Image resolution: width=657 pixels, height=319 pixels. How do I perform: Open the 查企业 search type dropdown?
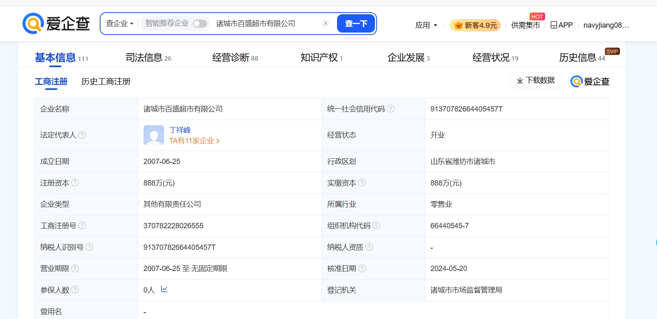pyautogui.click(x=119, y=24)
